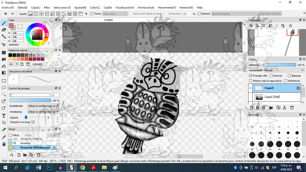Image resolution: width=306 pixels, height=172 pixels.
Task: Select the Eraser tool
Action: (x=4, y=30)
